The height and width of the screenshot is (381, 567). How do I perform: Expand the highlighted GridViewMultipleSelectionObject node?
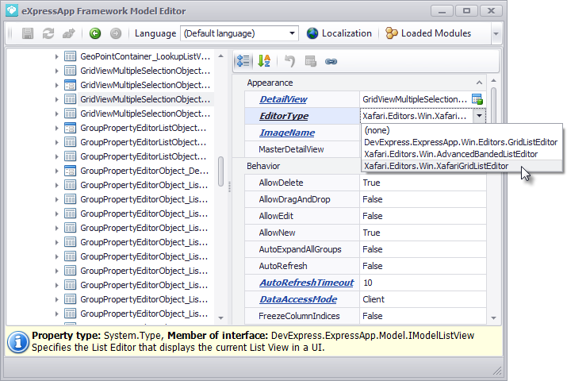[56, 99]
